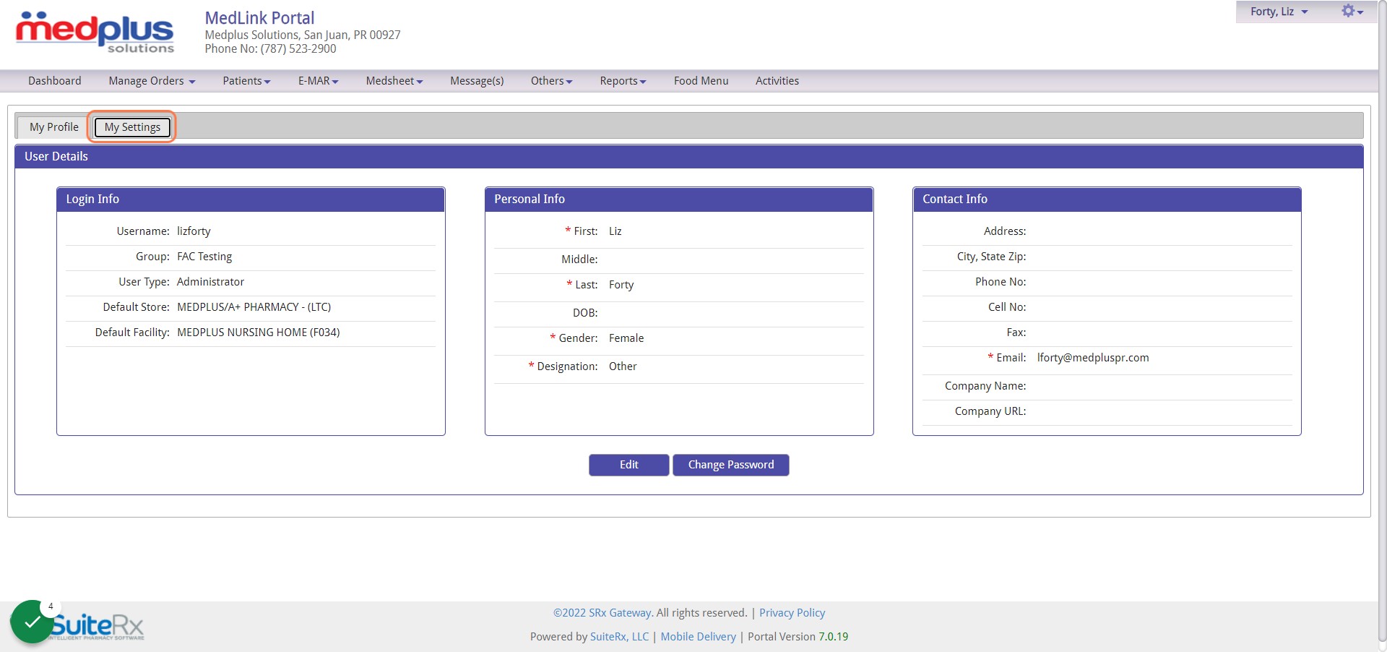This screenshot has width=1387, height=652.
Task: Switch to the My Profile tab
Action: pyautogui.click(x=54, y=127)
